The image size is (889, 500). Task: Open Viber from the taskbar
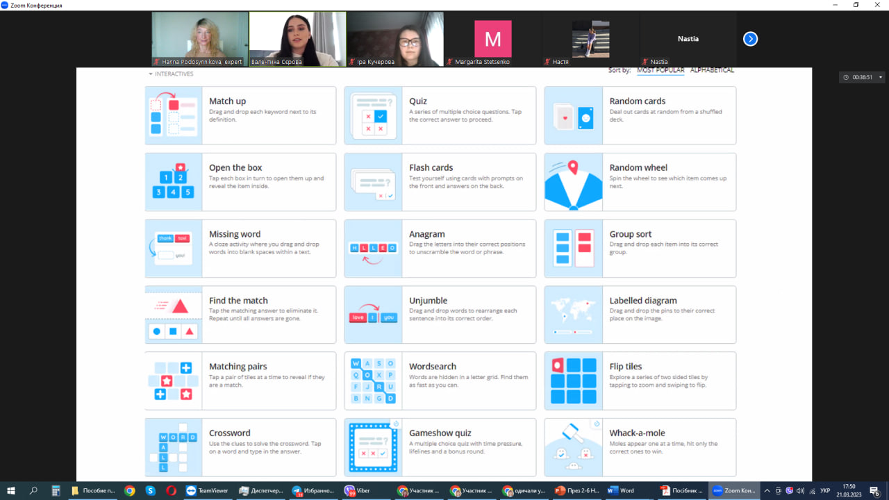(358, 490)
